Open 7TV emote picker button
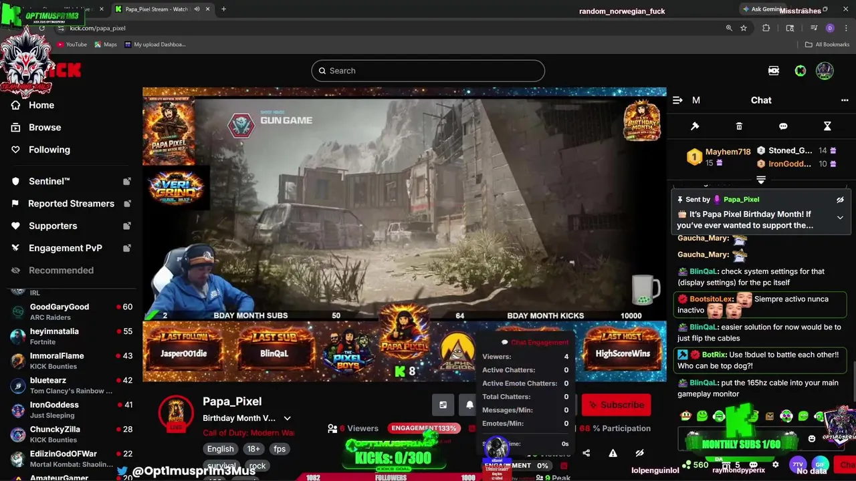 pos(798,464)
